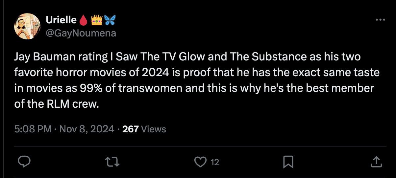Click the blood drop emoji beside Urielle
The width and height of the screenshot is (396, 178).
coord(83,21)
